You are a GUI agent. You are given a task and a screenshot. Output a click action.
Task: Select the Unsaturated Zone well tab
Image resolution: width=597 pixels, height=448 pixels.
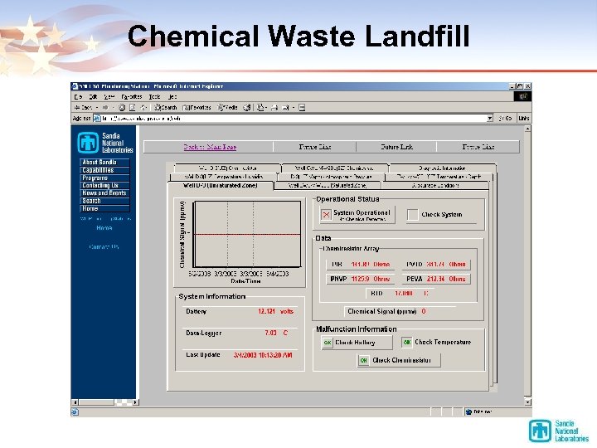(x=221, y=186)
